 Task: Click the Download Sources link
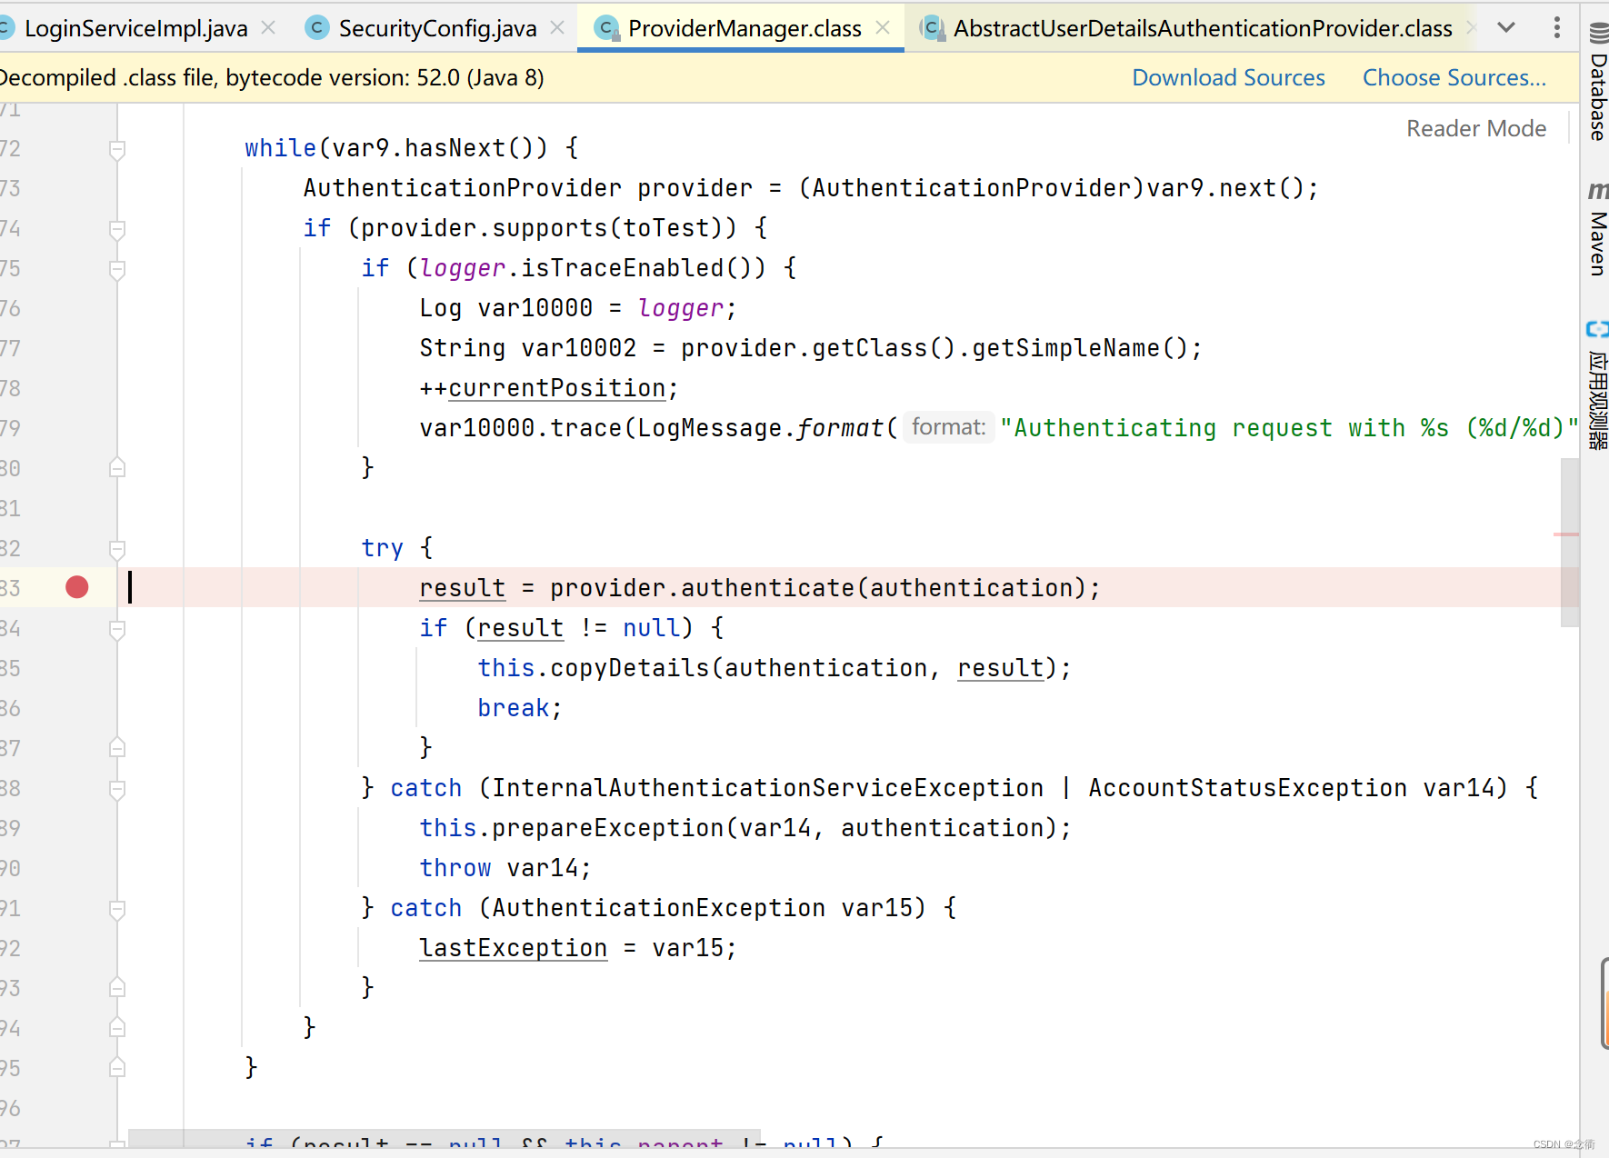click(1229, 77)
